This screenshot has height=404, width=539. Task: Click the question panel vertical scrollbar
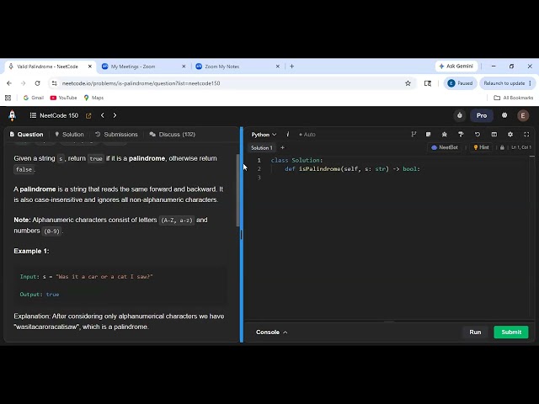pos(237,191)
